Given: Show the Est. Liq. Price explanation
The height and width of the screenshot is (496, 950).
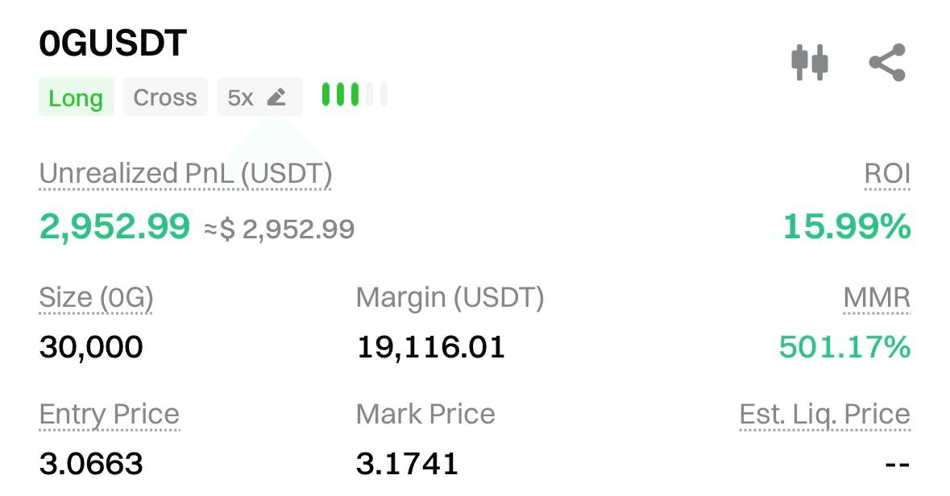Looking at the screenshot, I should (x=824, y=415).
